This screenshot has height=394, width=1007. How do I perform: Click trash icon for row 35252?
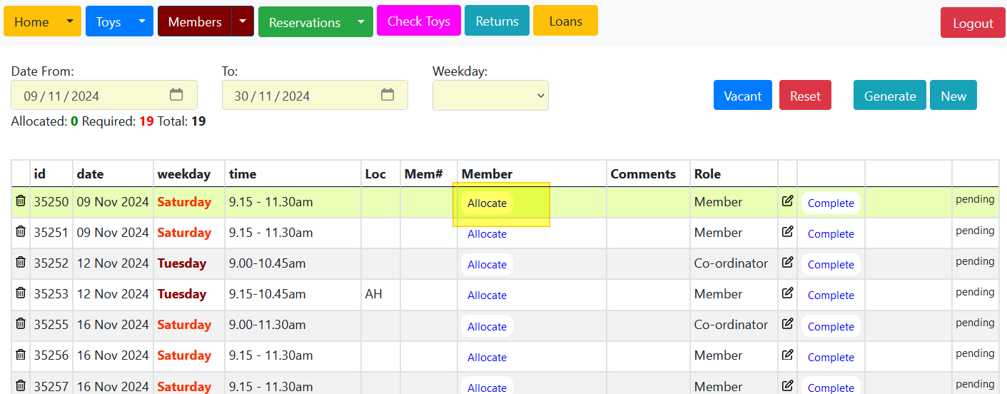21,263
